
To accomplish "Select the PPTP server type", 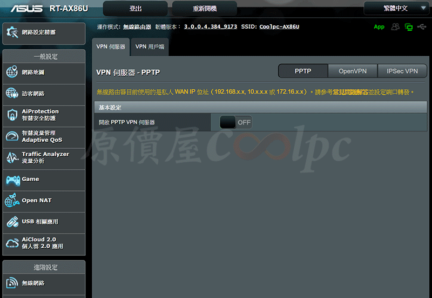I will [303, 71].
